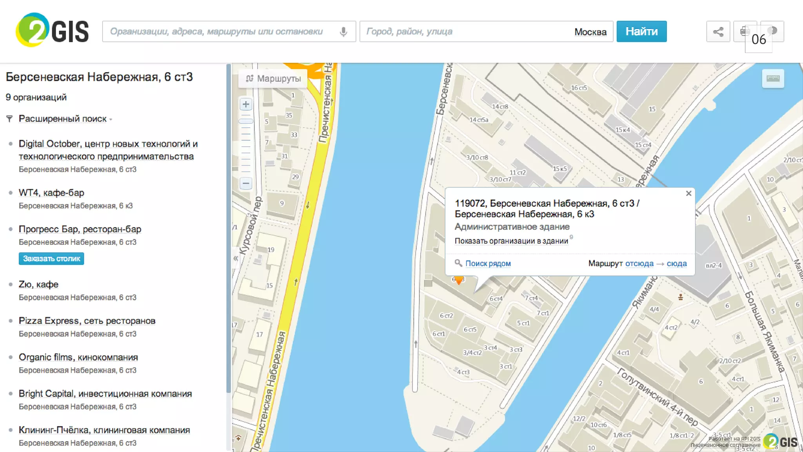
Task: Zoom in the map with plus button
Action: click(x=246, y=104)
